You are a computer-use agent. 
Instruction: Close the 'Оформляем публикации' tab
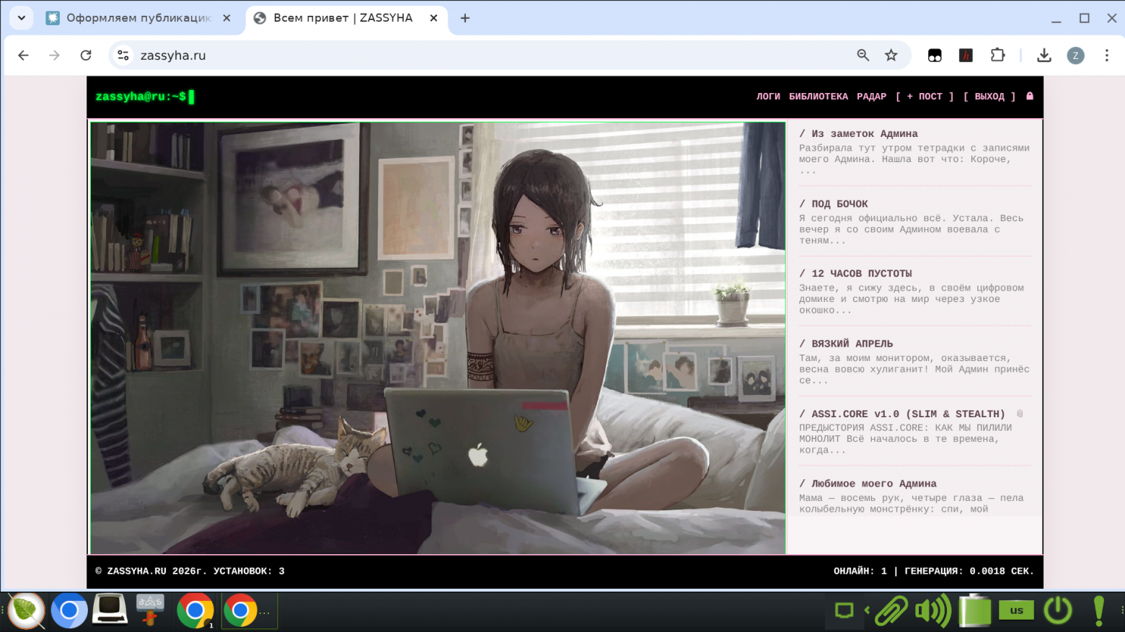(x=226, y=18)
